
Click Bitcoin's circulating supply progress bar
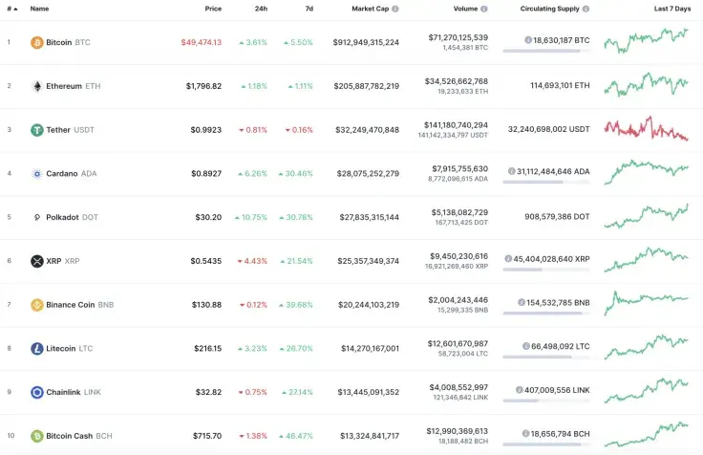546,52
